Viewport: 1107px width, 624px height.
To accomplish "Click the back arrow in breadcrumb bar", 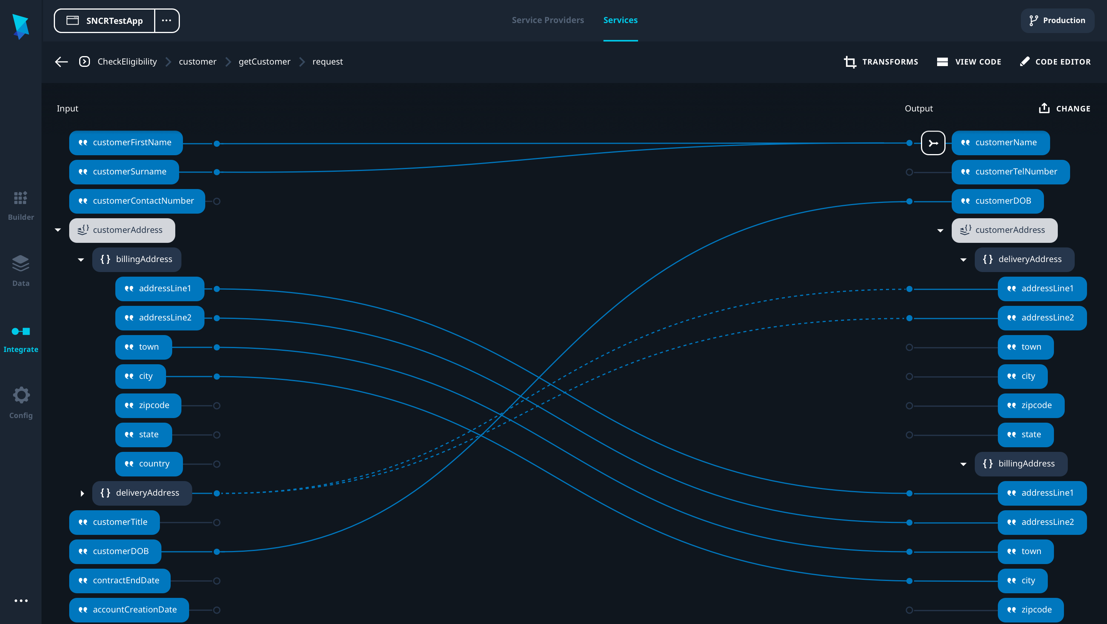I will [x=61, y=62].
